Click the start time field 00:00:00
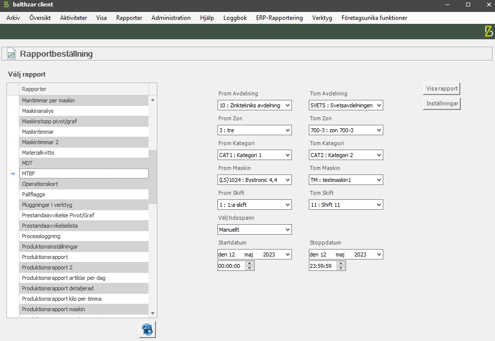This screenshot has height=341, width=495. tap(232, 266)
